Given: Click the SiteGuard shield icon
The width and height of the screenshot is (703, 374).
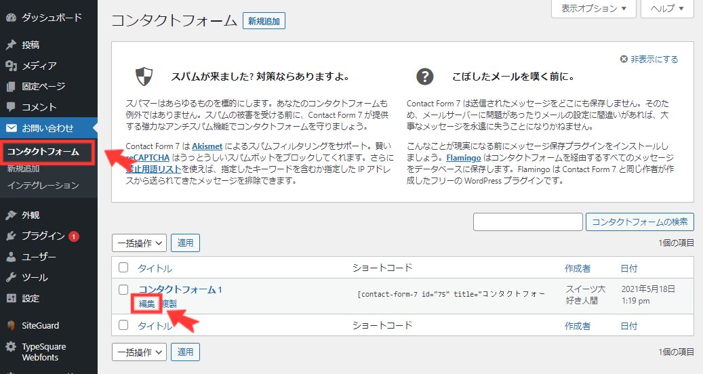Looking at the screenshot, I should pos(11,325).
